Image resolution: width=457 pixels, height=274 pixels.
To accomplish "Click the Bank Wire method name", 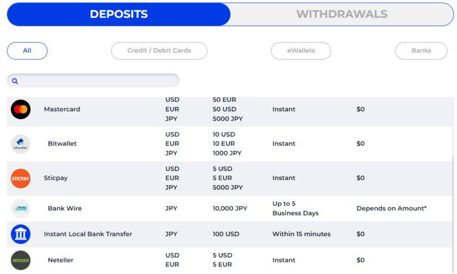I will 65,208.
